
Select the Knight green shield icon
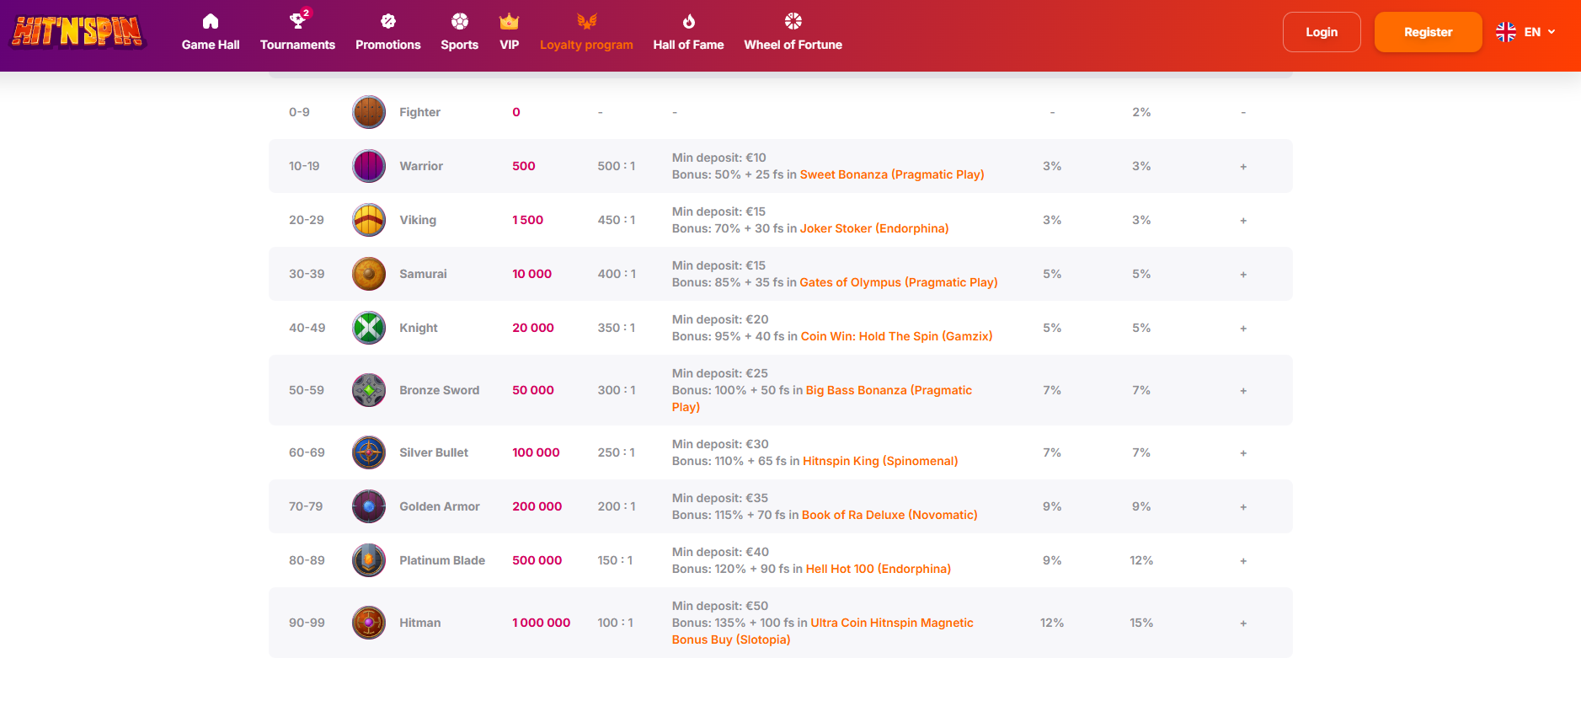pos(369,328)
